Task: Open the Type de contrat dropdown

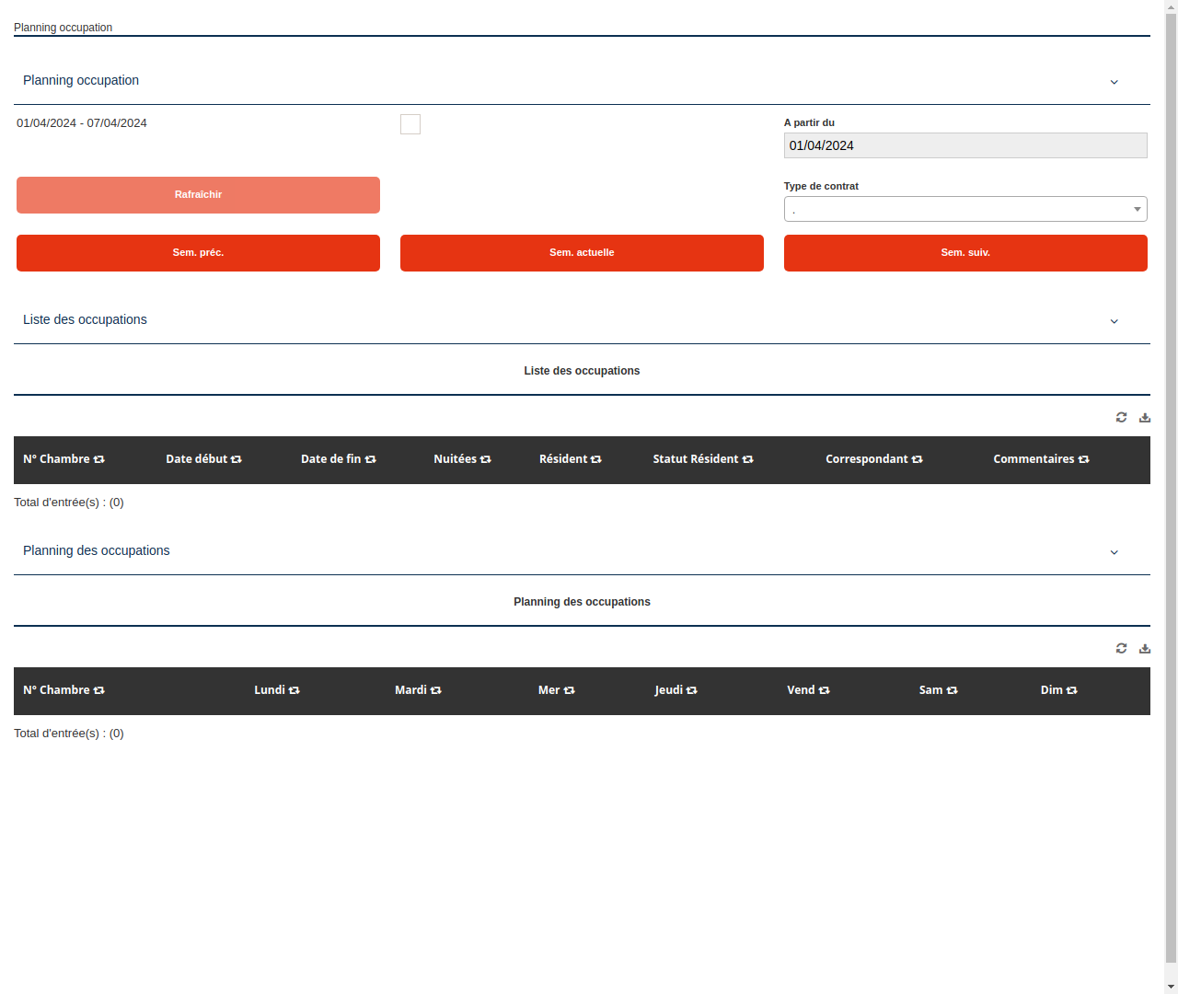Action: tap(1136, 209)
